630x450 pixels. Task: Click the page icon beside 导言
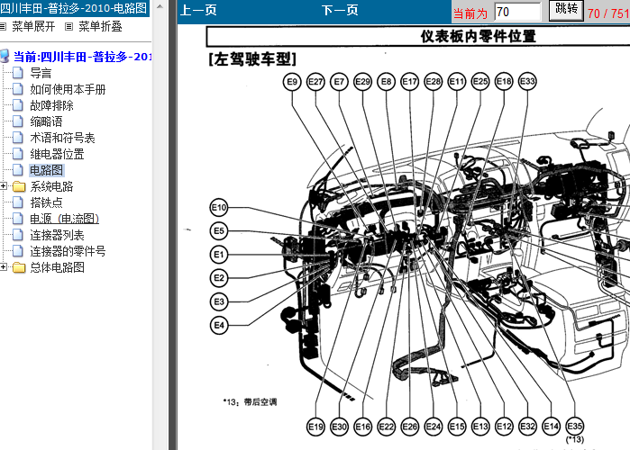18,73
